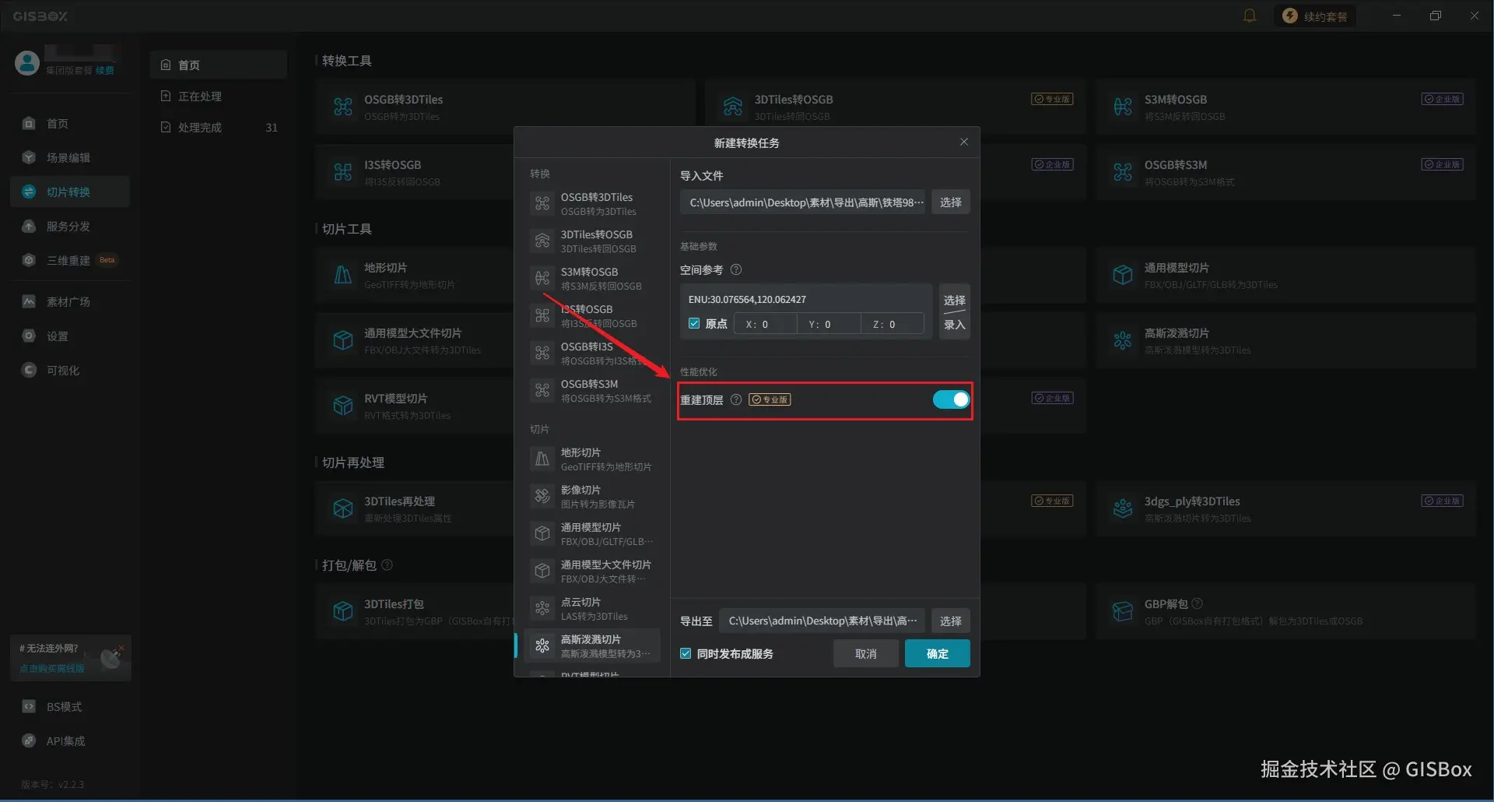The height and width of the screenshot is (802, 1494).
Task: Click the ENU coordinates field
Action: 807,299
